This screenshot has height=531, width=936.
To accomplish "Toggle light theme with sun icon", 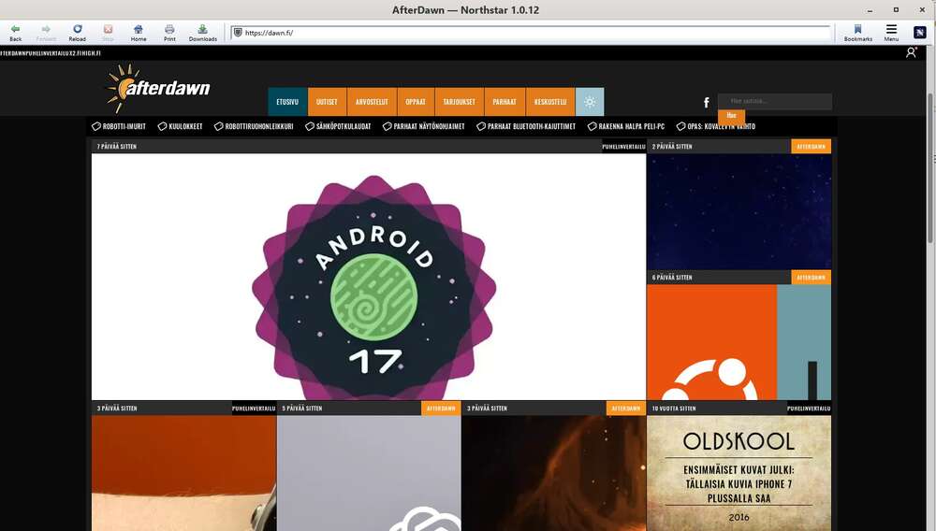I will point(590,102).
